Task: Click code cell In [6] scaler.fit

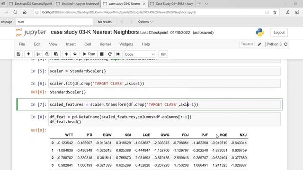Action: (164, 84)
